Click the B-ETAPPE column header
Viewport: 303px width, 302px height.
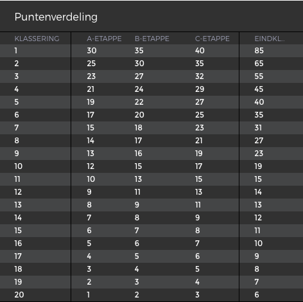tap(152, 39)
